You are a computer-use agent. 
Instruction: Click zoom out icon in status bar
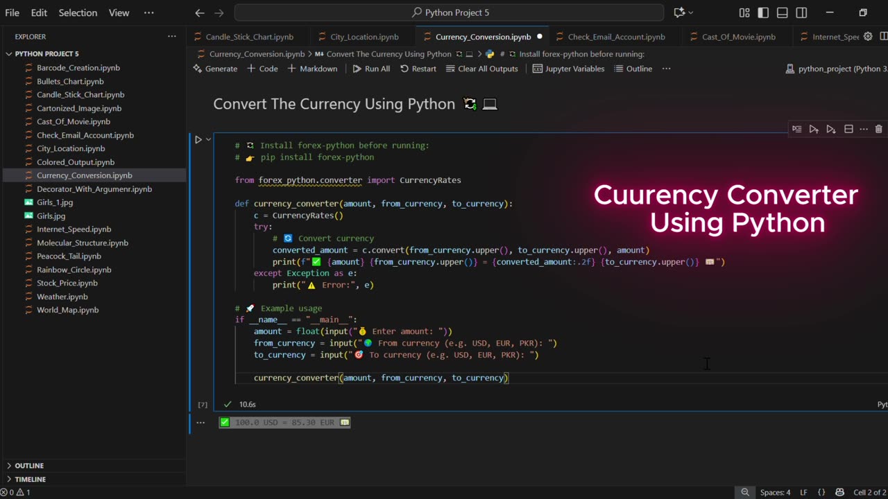[x=745, y=492]
